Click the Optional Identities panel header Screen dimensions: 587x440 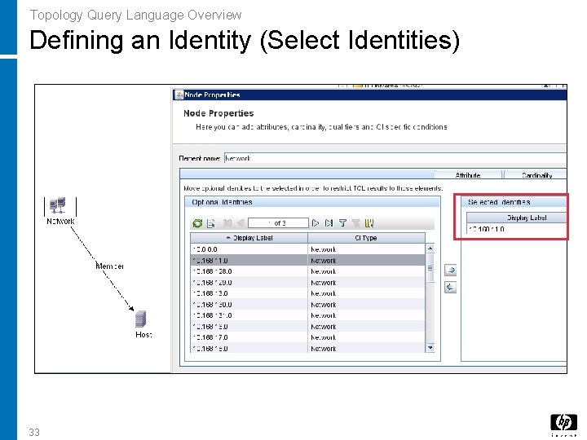(x=312, y=202)
